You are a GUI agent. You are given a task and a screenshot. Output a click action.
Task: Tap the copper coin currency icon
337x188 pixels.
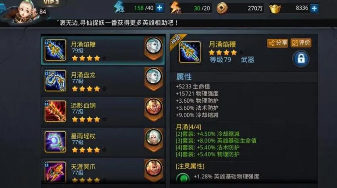[222, 9]
